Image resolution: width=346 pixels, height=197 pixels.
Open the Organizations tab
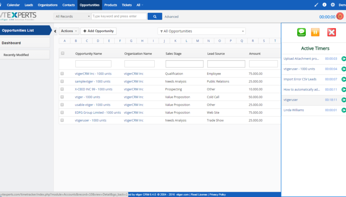(x=48, y=5)
